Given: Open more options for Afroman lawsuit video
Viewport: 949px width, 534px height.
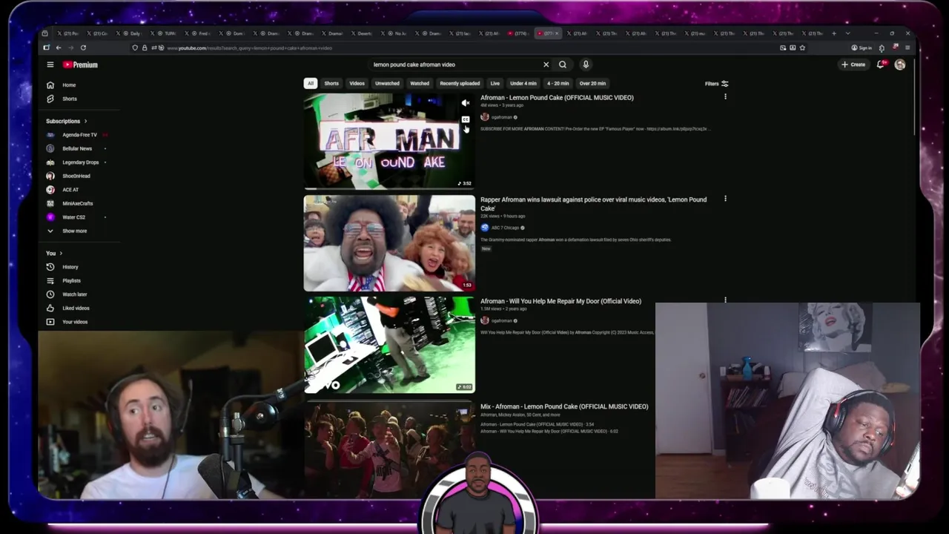Looking at the screenshot, I should click(725, 199).
